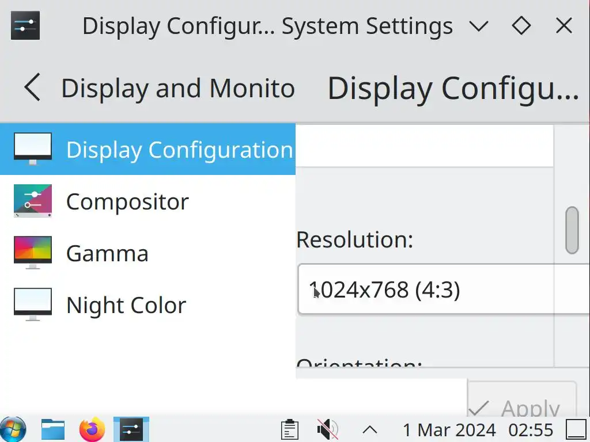
Task: Go back with the left chevron button
Action: click(x=32, y=88)
